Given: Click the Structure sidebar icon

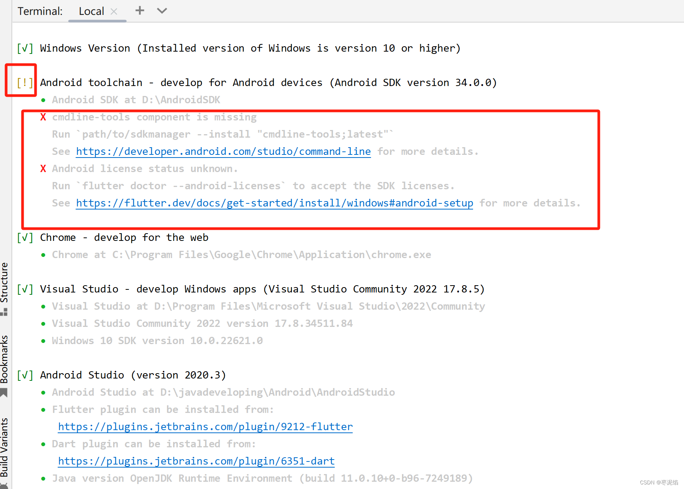Looking at the screenshot, I should [4, 312].
